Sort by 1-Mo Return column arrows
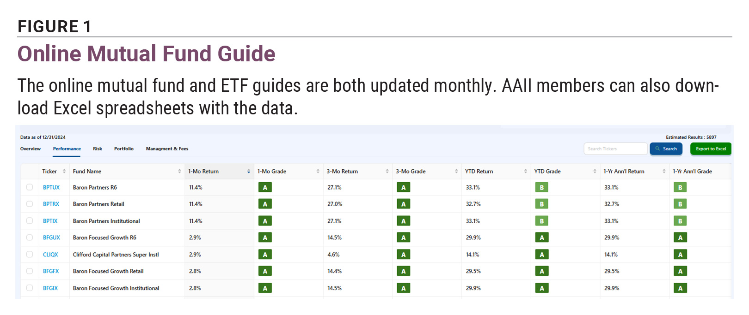 pyautogui.click(x=249, y=172)
